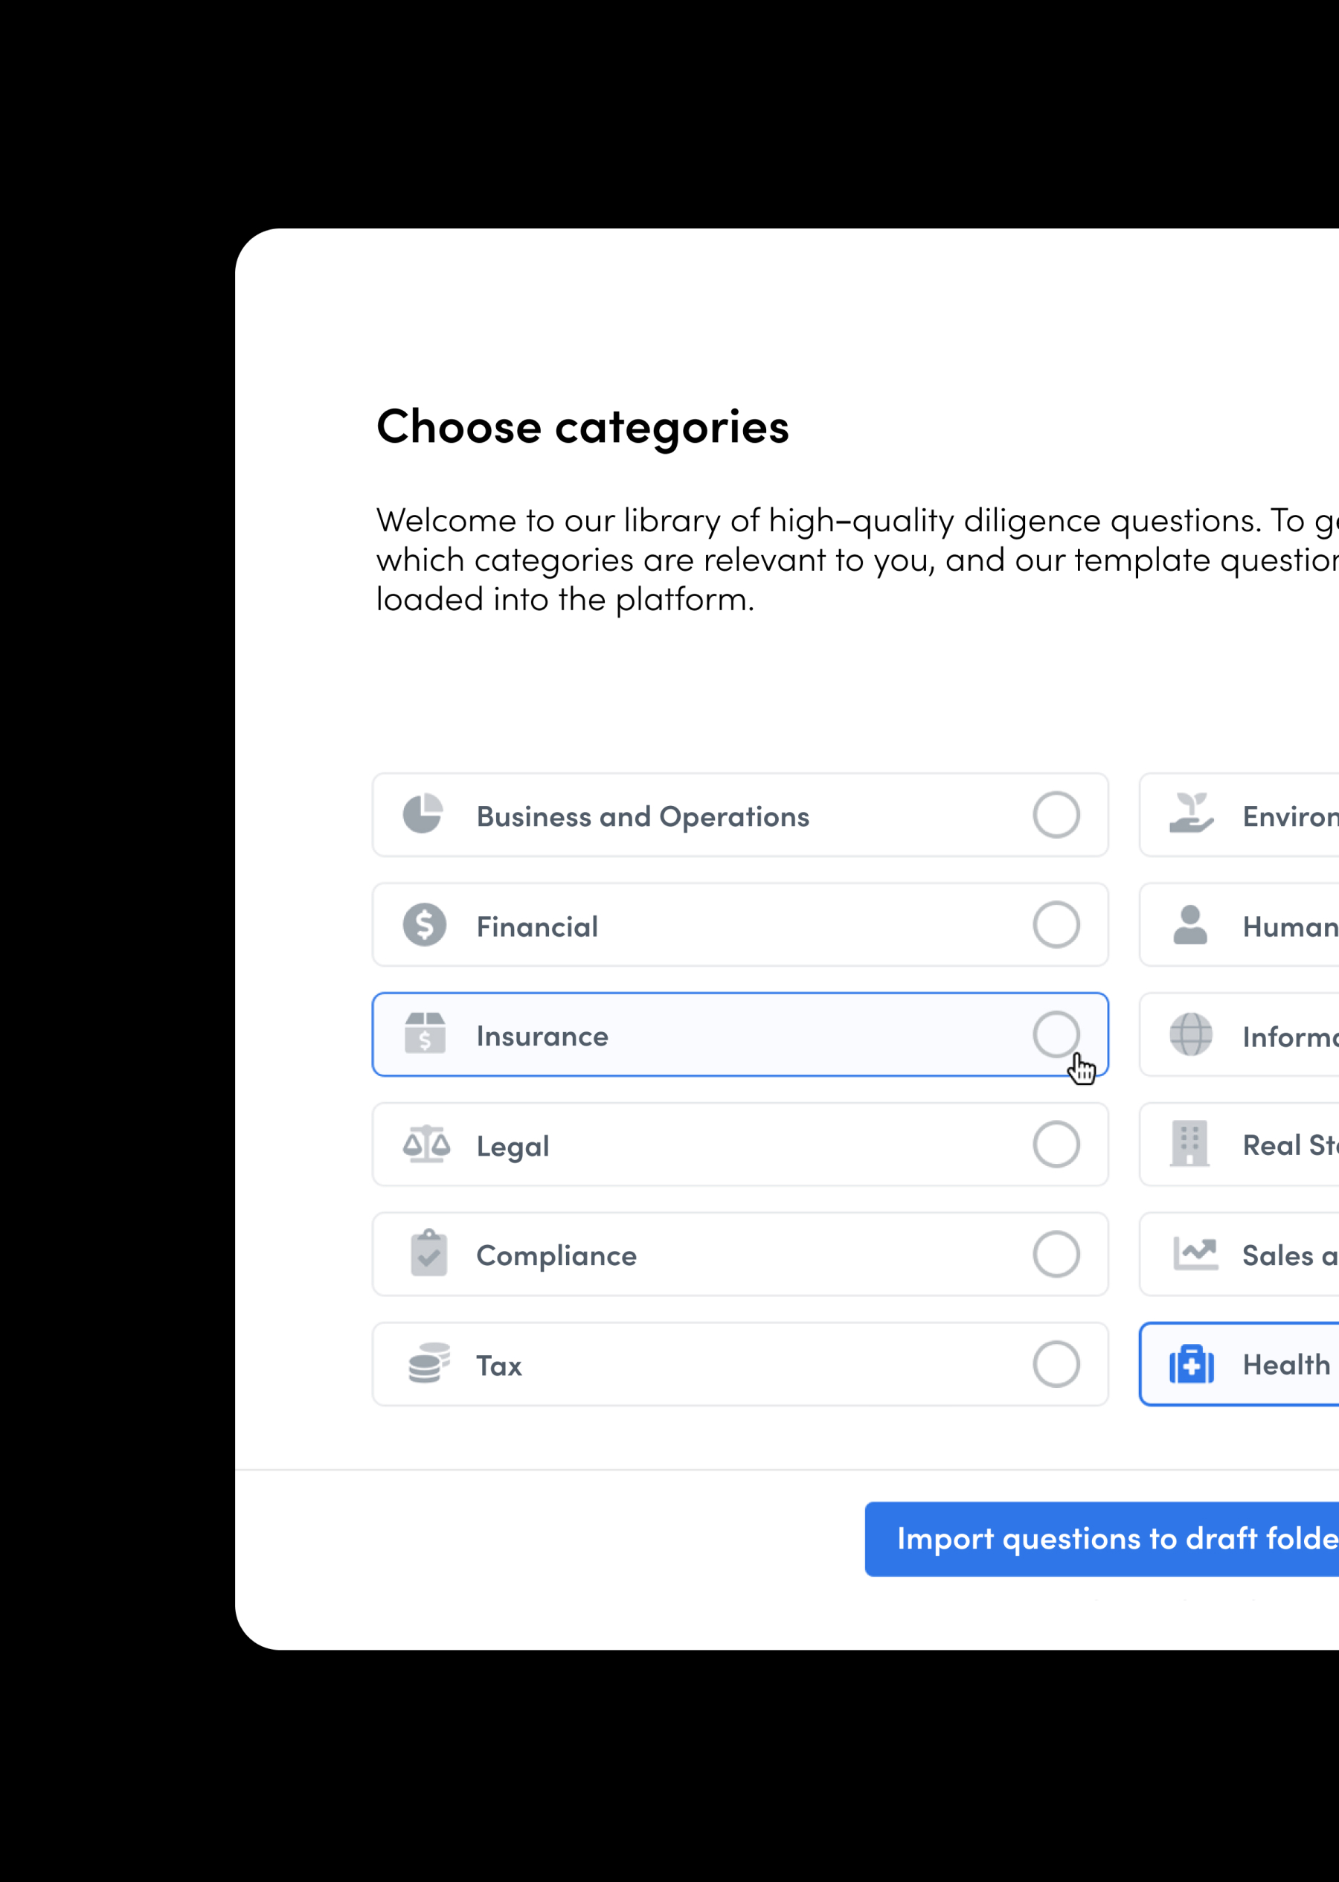Select the Compliance category radio circle
The image size is (1339, 1882).
pos(1056,1254)
